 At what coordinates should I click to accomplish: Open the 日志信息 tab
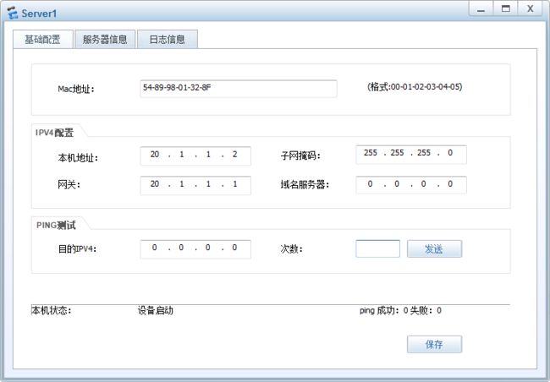(168, 39)
